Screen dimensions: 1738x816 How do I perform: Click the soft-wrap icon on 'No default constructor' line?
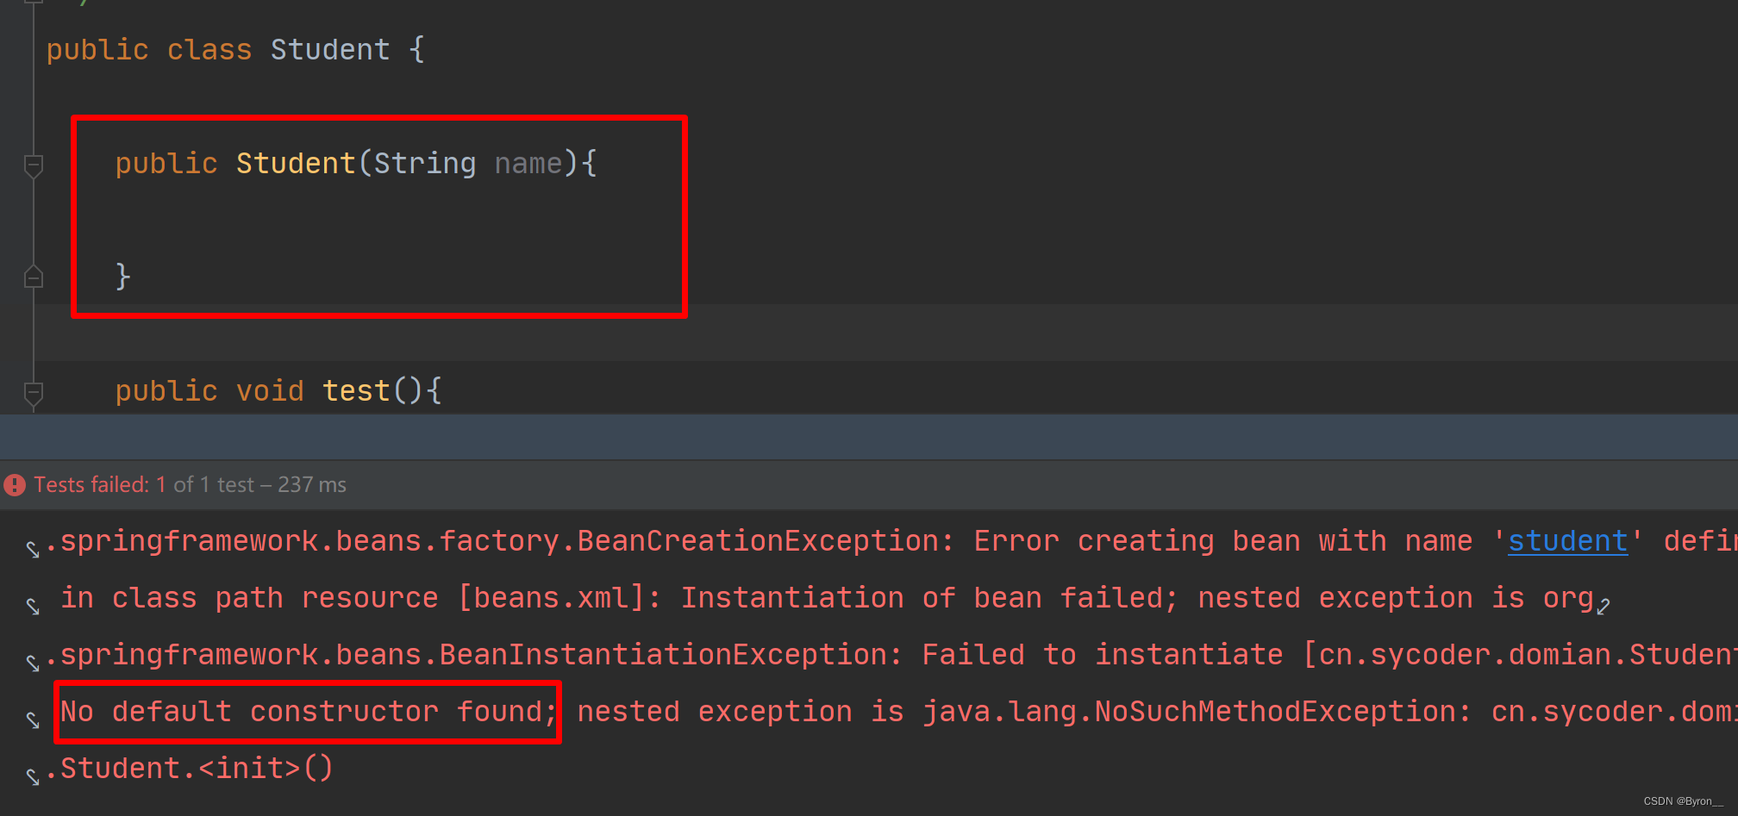(x=33, y=719)
